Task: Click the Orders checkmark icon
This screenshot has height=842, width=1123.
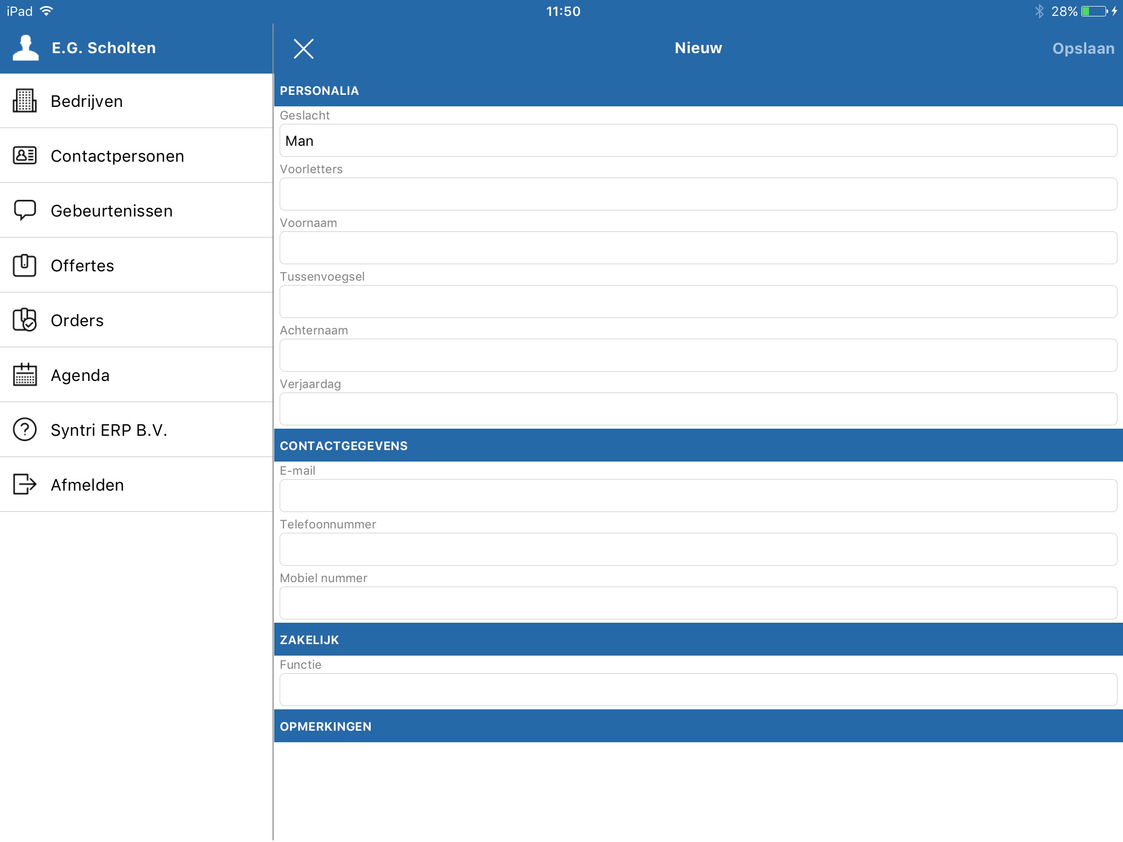Action: [25, 320]
